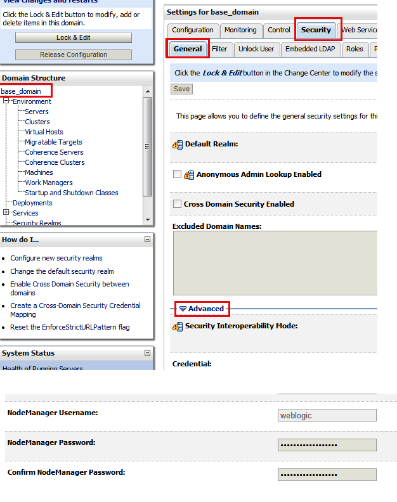Open Reset the EnforceStrictURLPattern flag link
Screen dimensions: 397x502
[70, 327]
